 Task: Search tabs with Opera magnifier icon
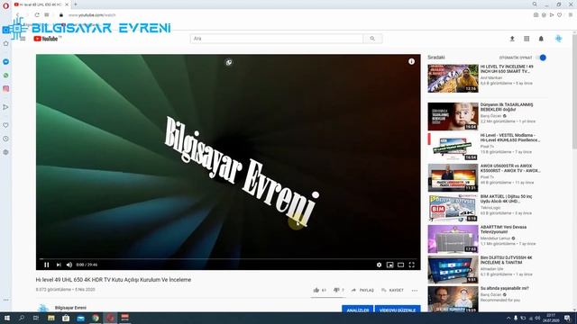pos(535,4)
